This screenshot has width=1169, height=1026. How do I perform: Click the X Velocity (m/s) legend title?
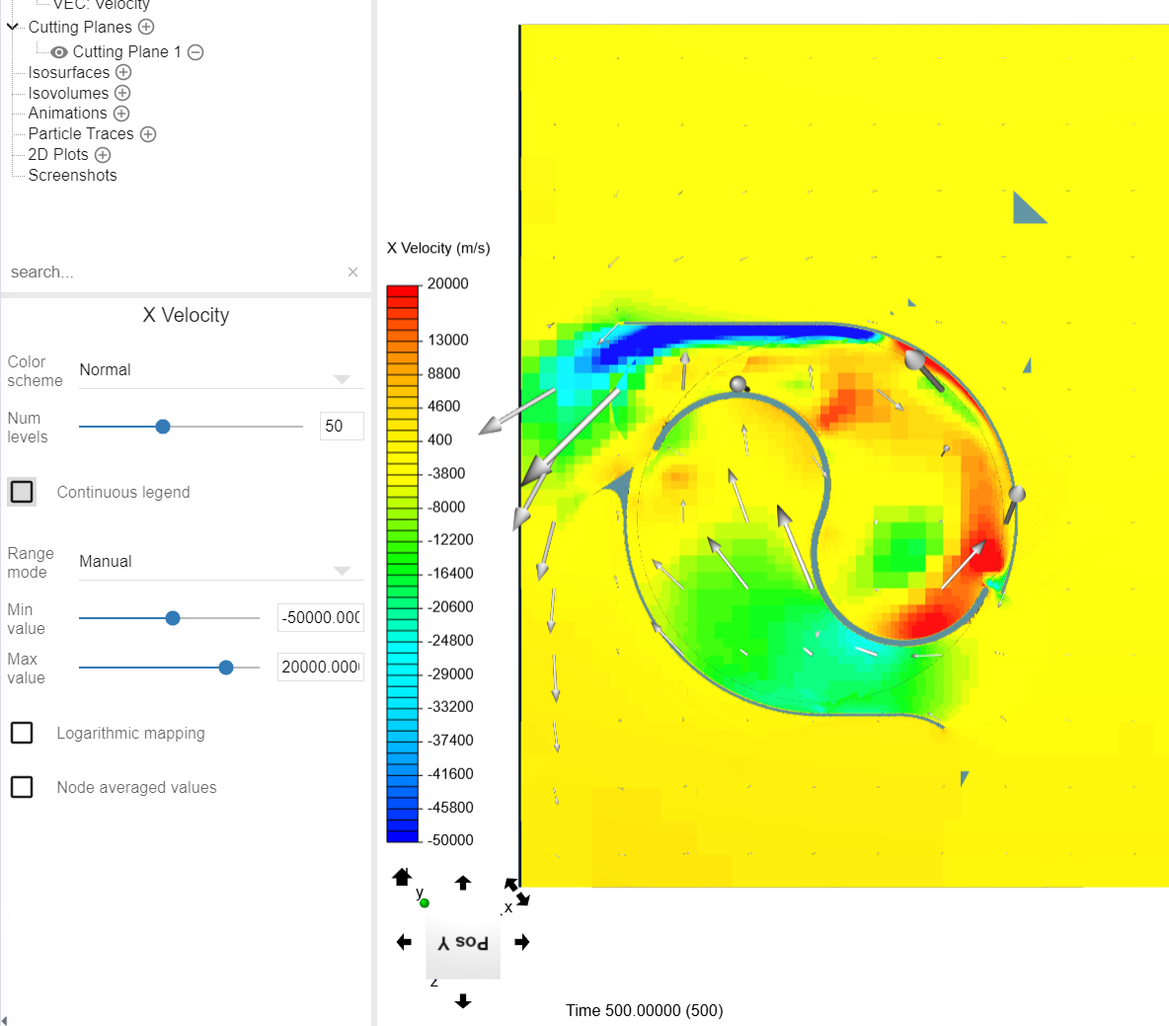point(438,248)
